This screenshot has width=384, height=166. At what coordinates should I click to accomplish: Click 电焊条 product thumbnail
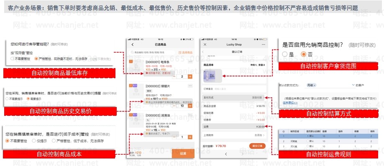click(136, 67)
